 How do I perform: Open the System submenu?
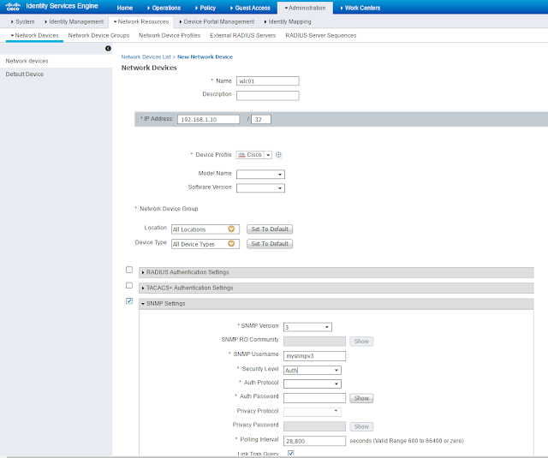(23, 21)
